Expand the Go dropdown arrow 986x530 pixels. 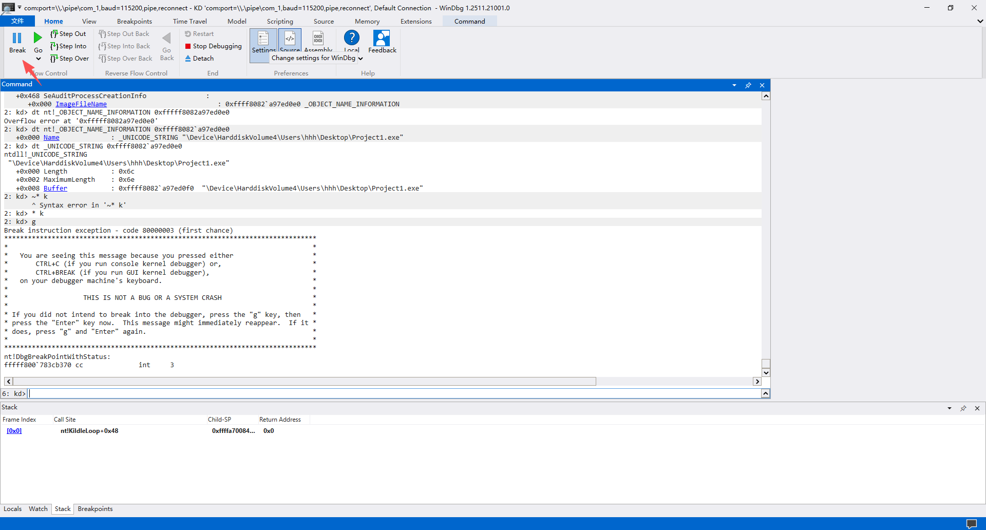click(38, 59)
